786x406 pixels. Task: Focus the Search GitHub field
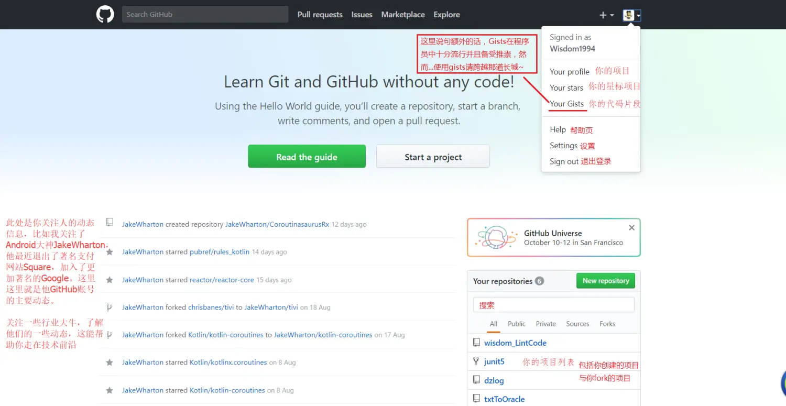[x=205, y=14]
